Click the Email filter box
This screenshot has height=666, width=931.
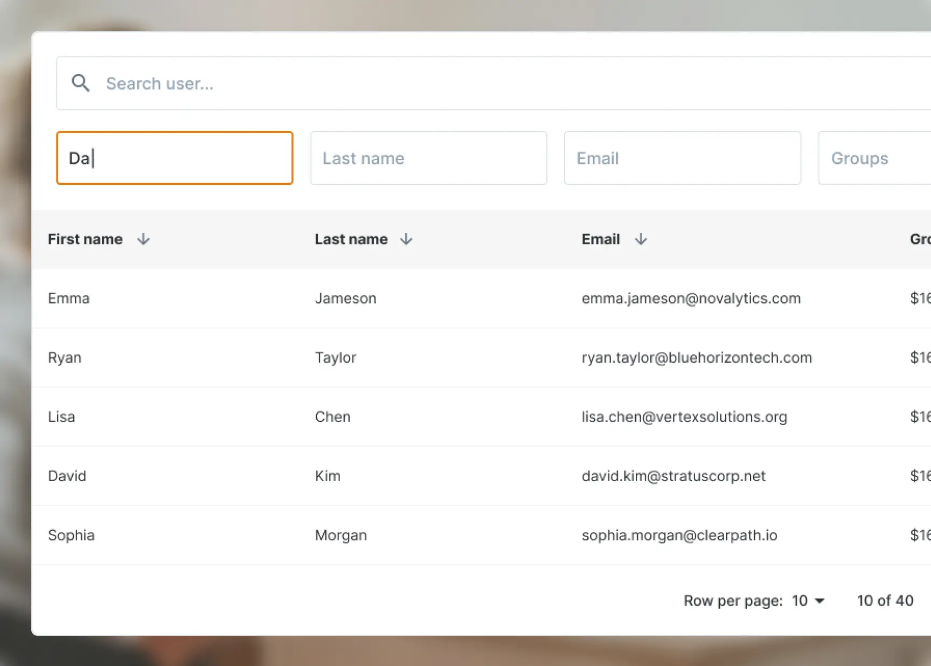682,157
